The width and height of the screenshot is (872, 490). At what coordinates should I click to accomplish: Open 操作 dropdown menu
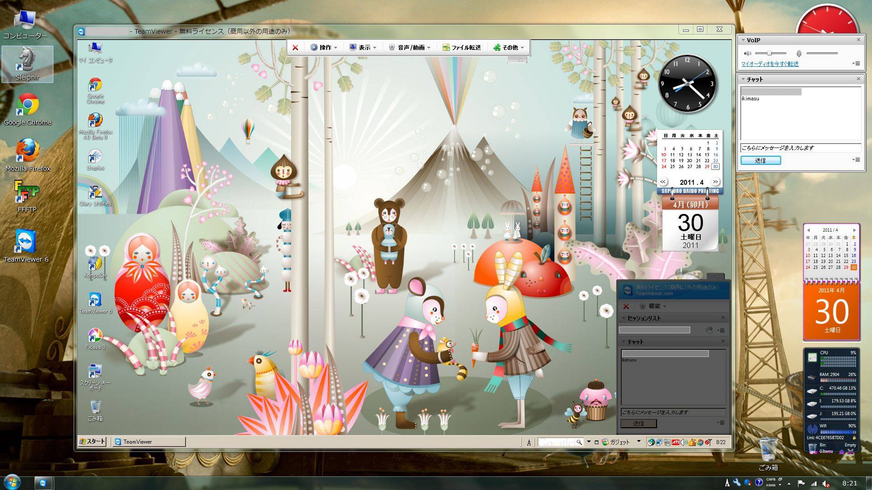pyautogui.click(x=324, y=47)
